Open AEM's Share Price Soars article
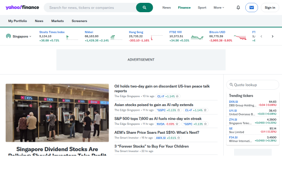The height and width of the screenshot is (176, 282). pyautogui.click(x=157, y=132)
